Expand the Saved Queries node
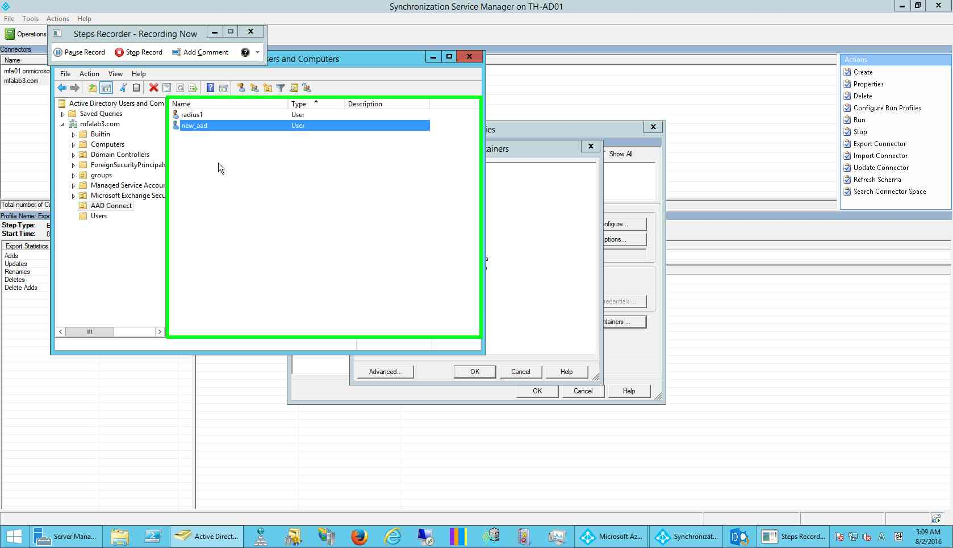This screenshot has height=548, width=953. [x=62, y=114]
